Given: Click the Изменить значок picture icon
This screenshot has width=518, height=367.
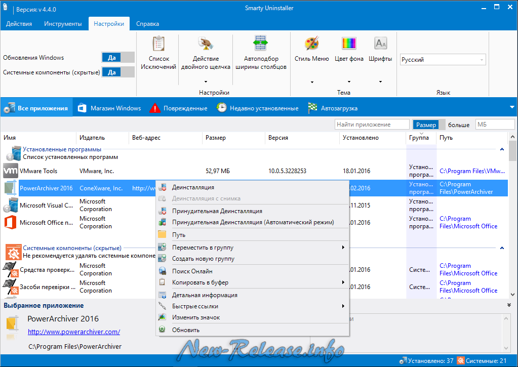Looking at the screenshot, I should coord(162,317).
